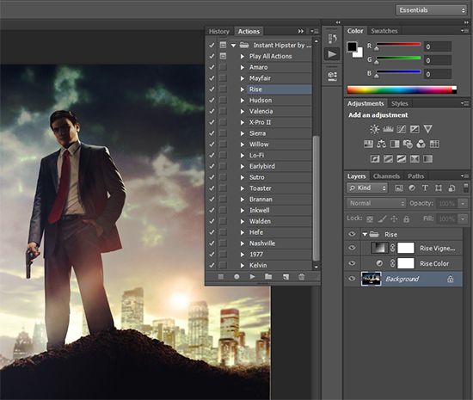This screenshot has height=400, width=473.
Task: Begin recording with the record button
Action: (x=236, y=276)
